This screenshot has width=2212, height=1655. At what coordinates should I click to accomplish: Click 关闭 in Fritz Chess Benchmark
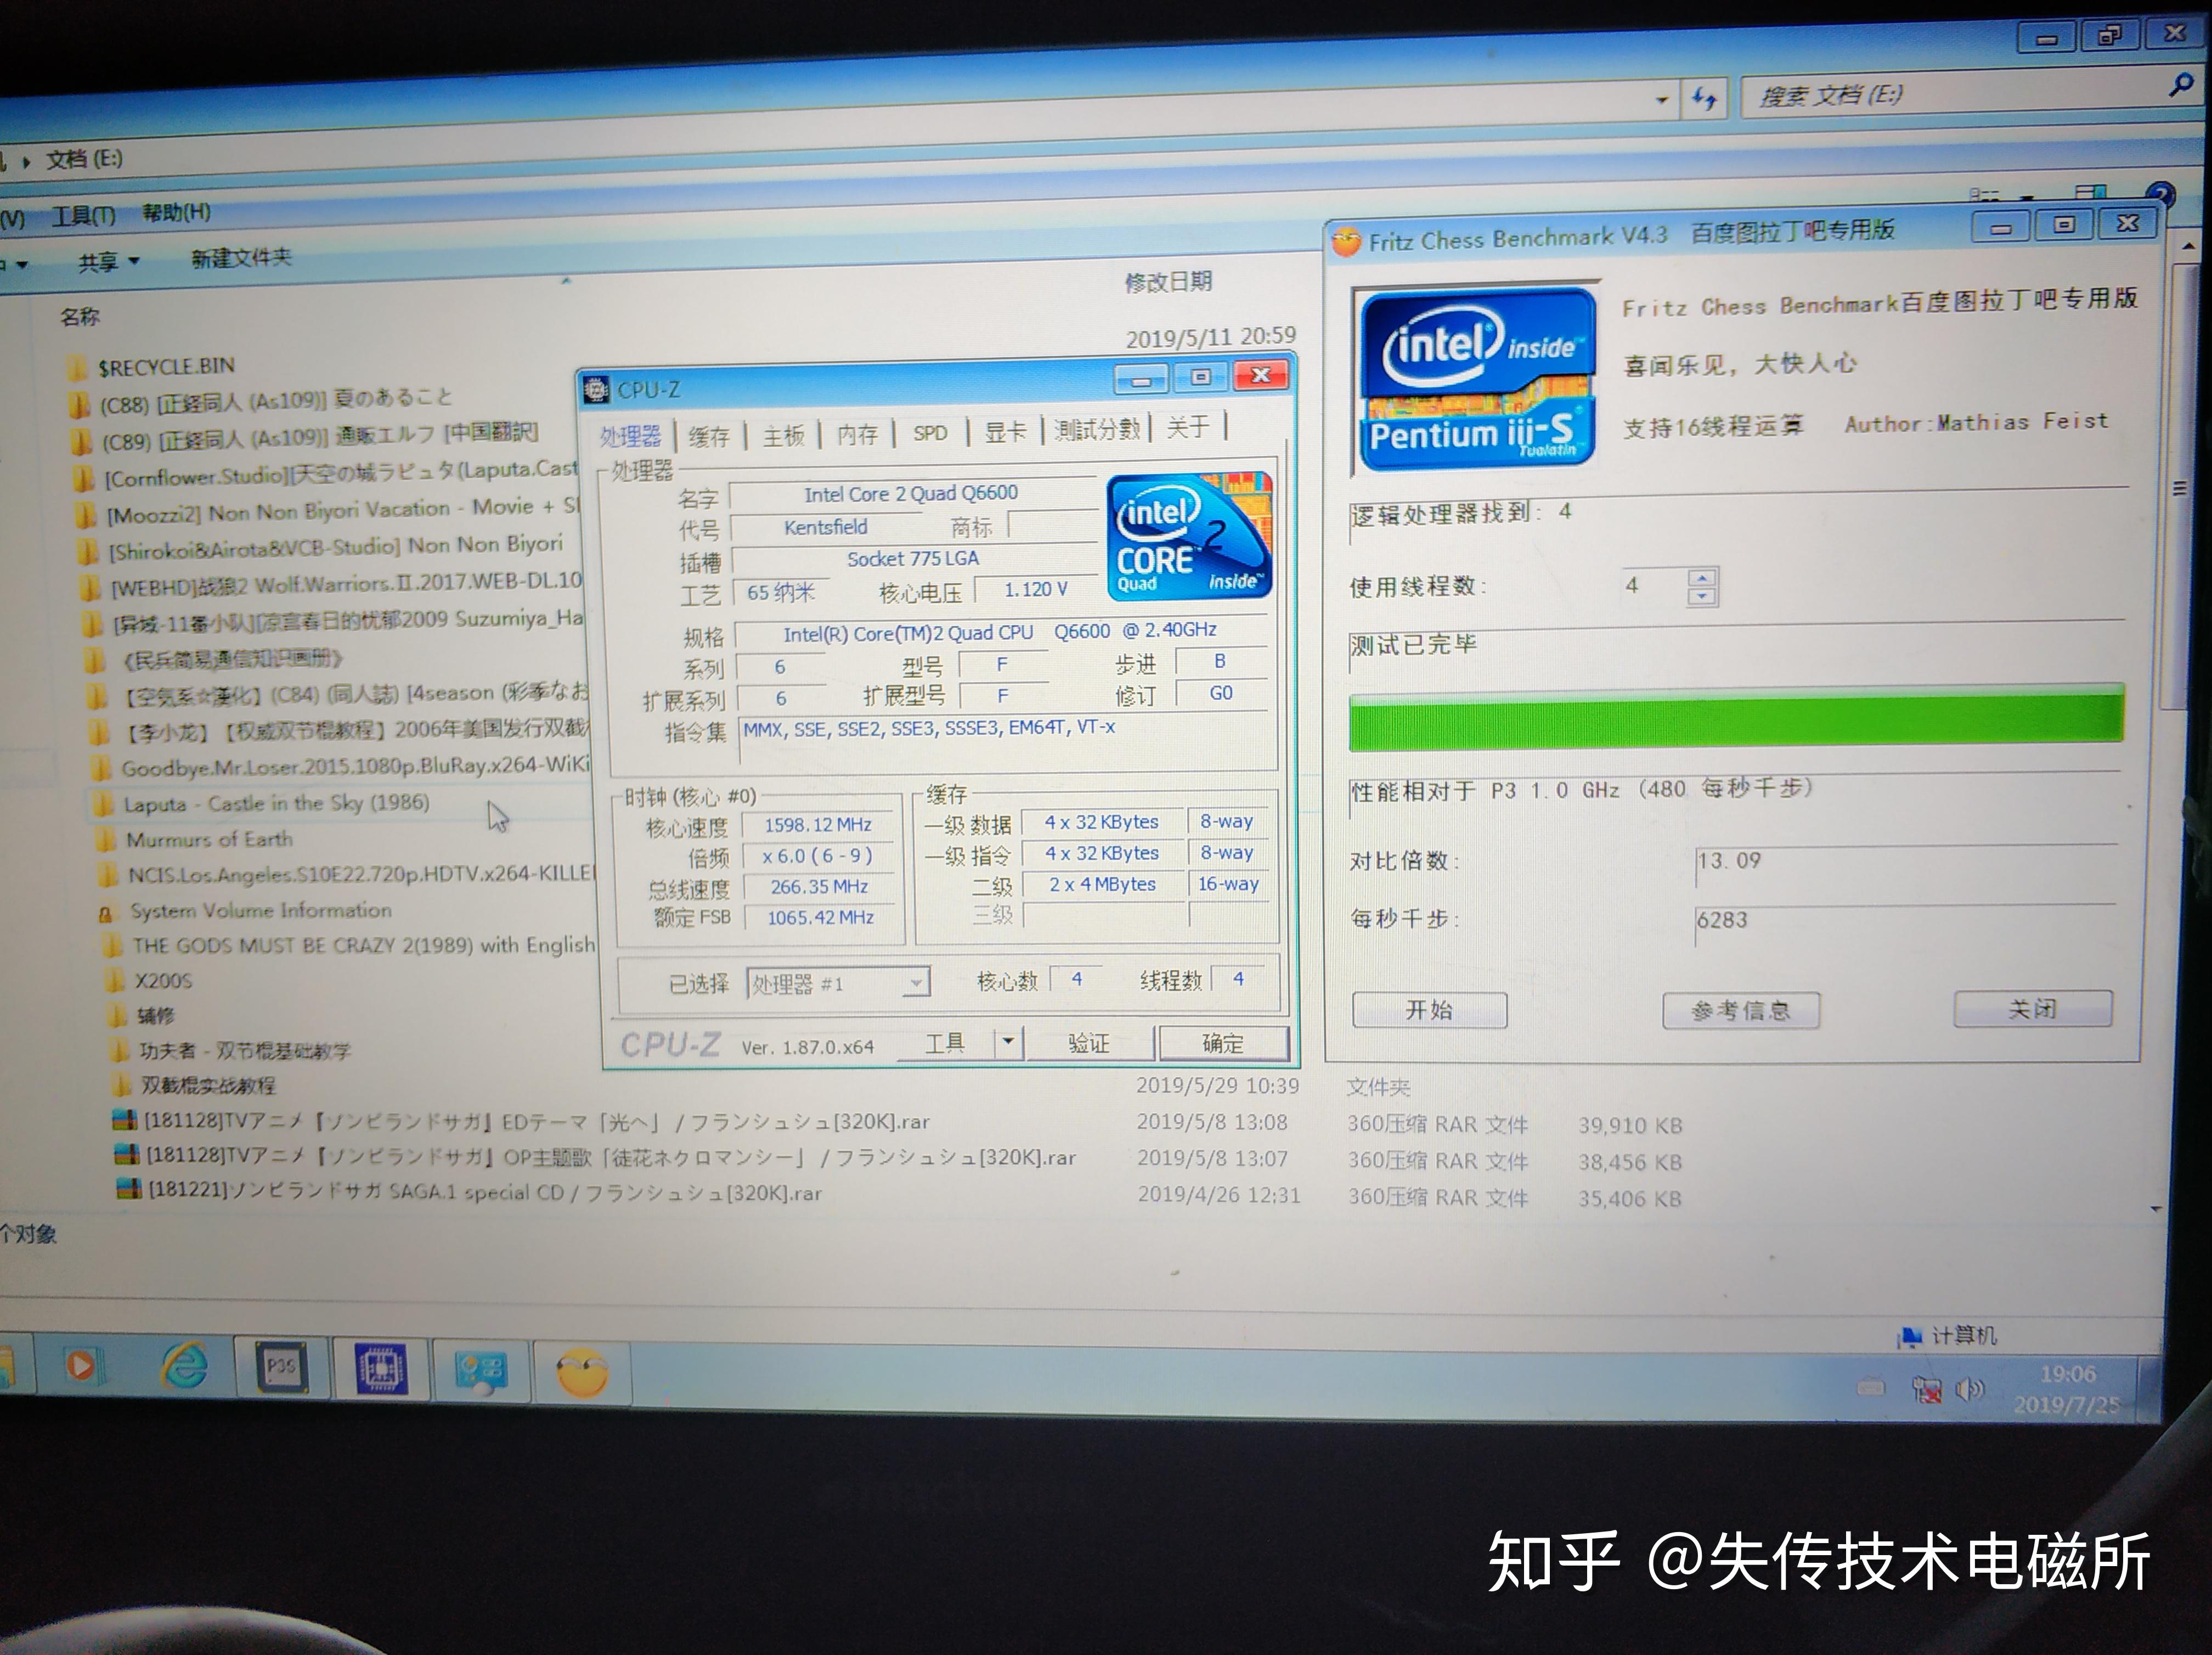click(x=2032, y=1009)
